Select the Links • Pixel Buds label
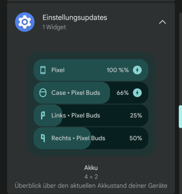The height and width of the screenshot is (194, 182). pos(75,116)
